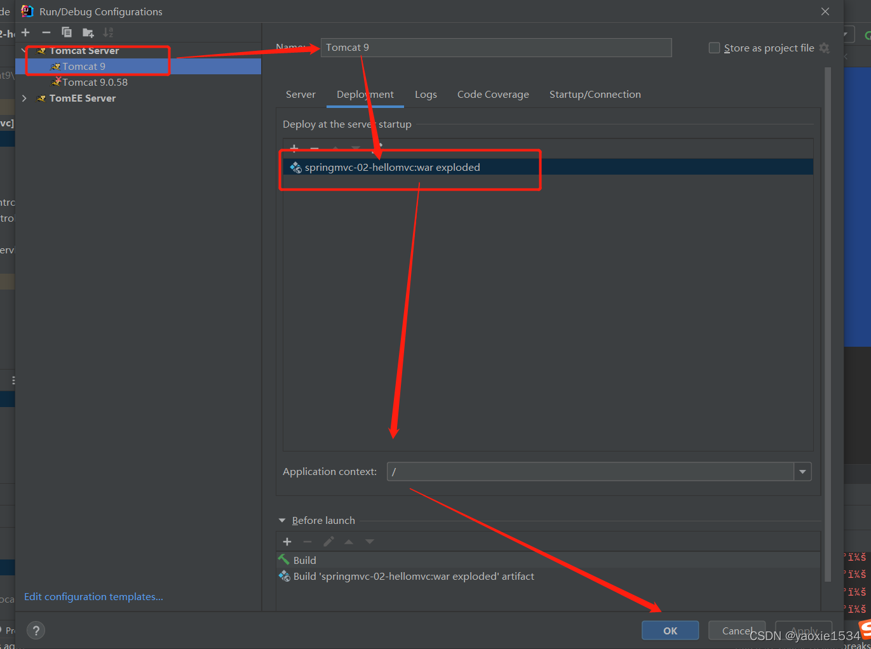The height and width of the screenshot is (649, 871).
Task: Close the Run/Debug Configurations dialog
Action: (x=825, y=11)
